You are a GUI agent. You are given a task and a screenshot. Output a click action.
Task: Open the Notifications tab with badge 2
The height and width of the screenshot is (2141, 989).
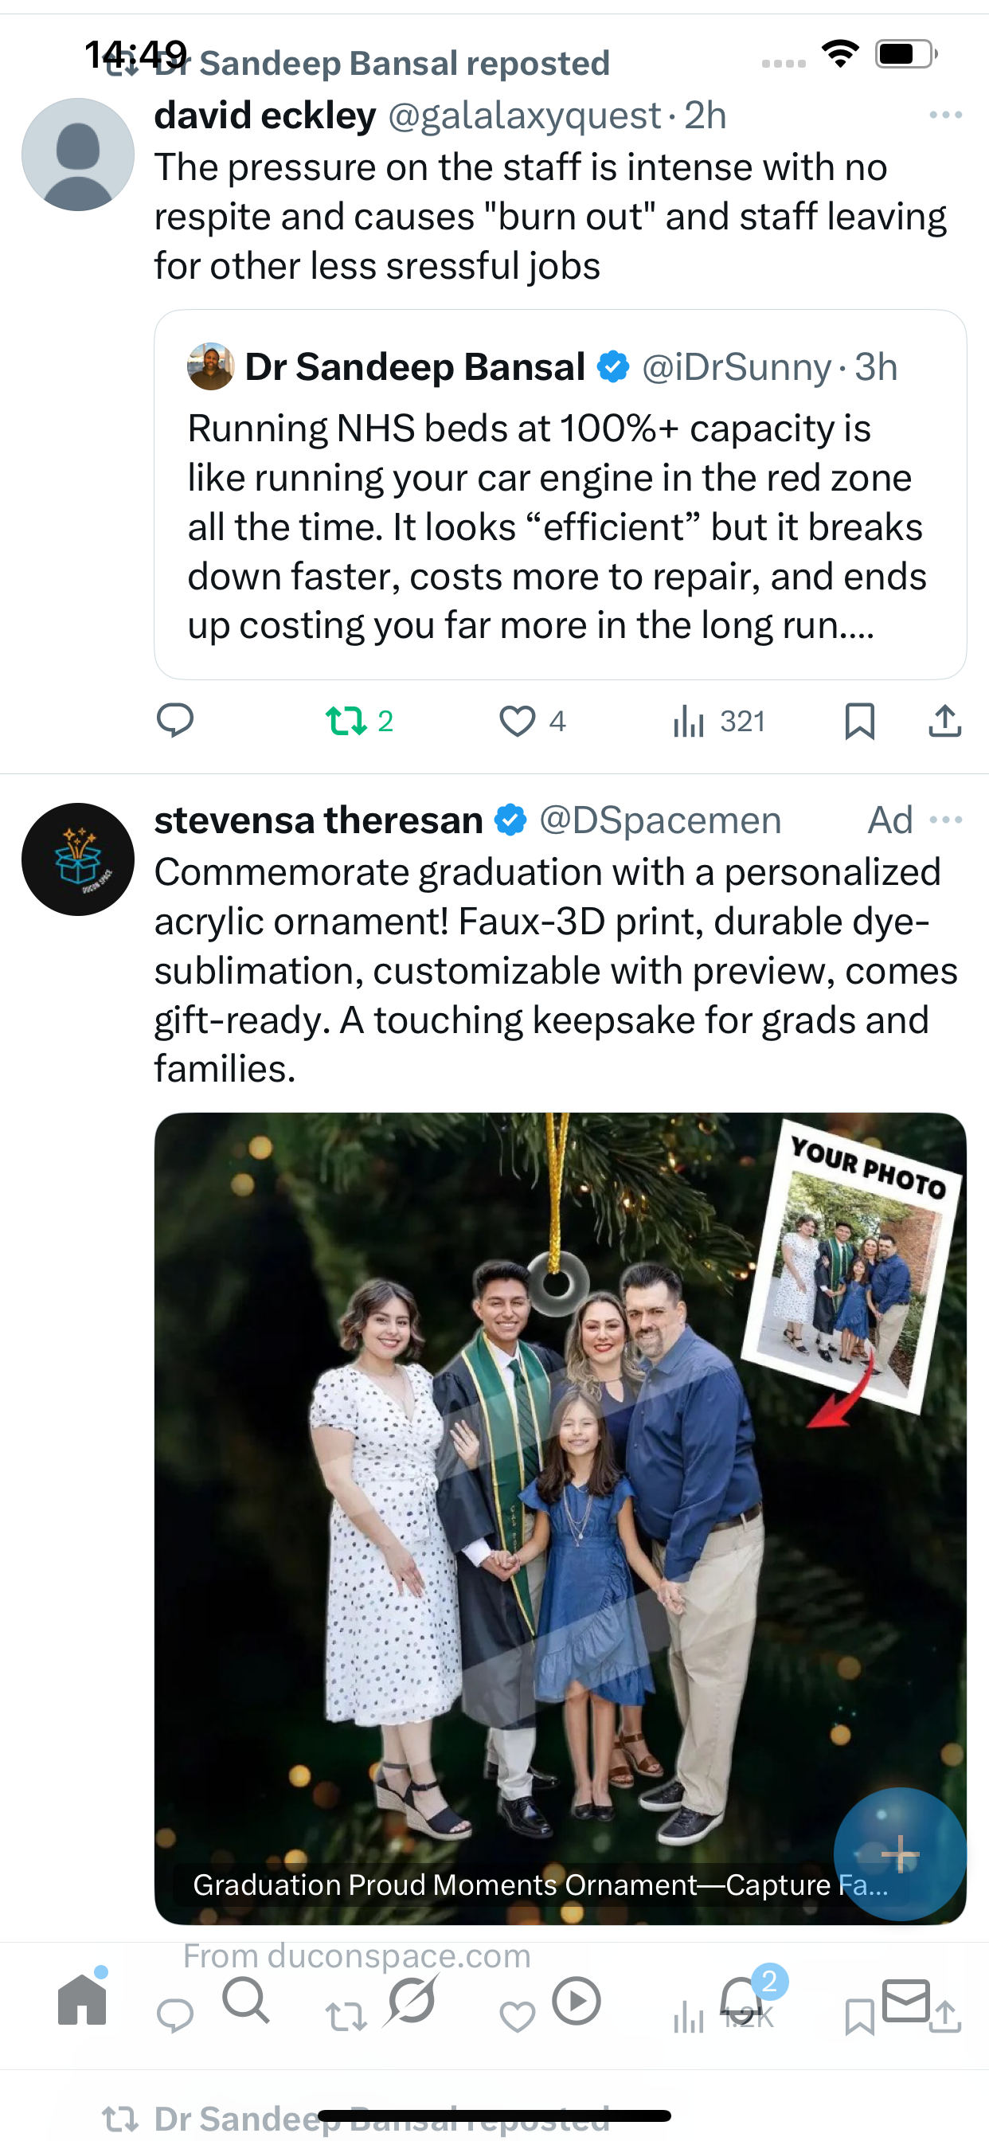point(741,2000)
